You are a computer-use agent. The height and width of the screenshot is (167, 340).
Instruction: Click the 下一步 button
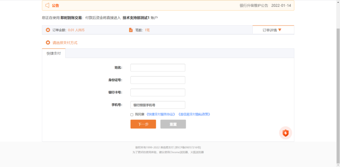pos(143,124)
